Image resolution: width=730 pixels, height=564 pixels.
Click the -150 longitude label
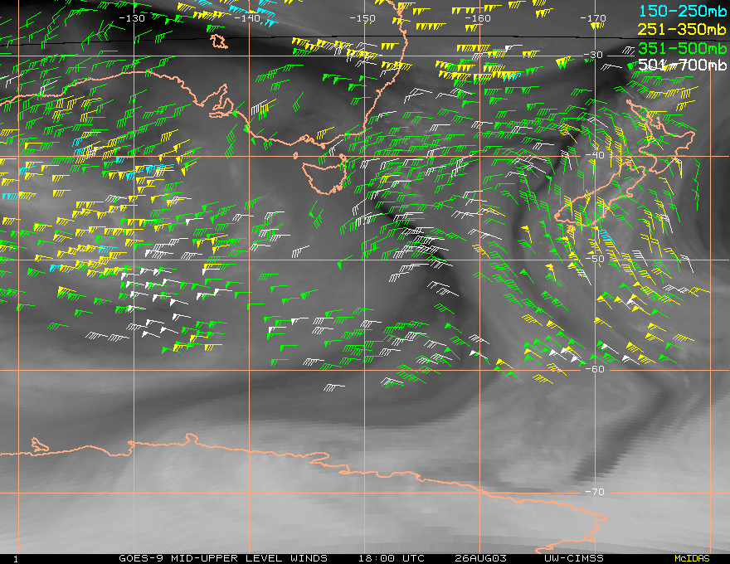click(363, 18)
